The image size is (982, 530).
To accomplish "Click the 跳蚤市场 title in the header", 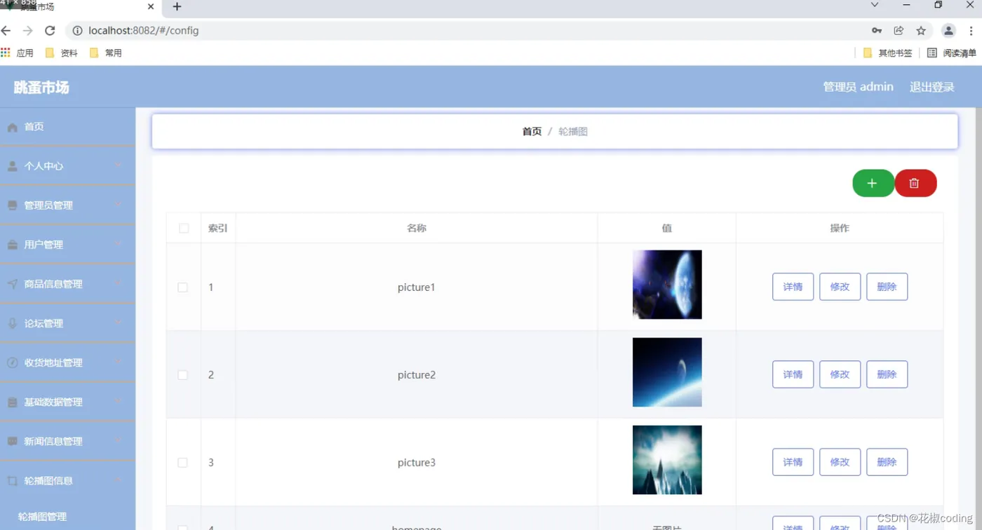I will pos(41,88).
